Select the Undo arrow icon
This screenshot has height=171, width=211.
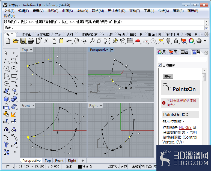tap(69, 41)
